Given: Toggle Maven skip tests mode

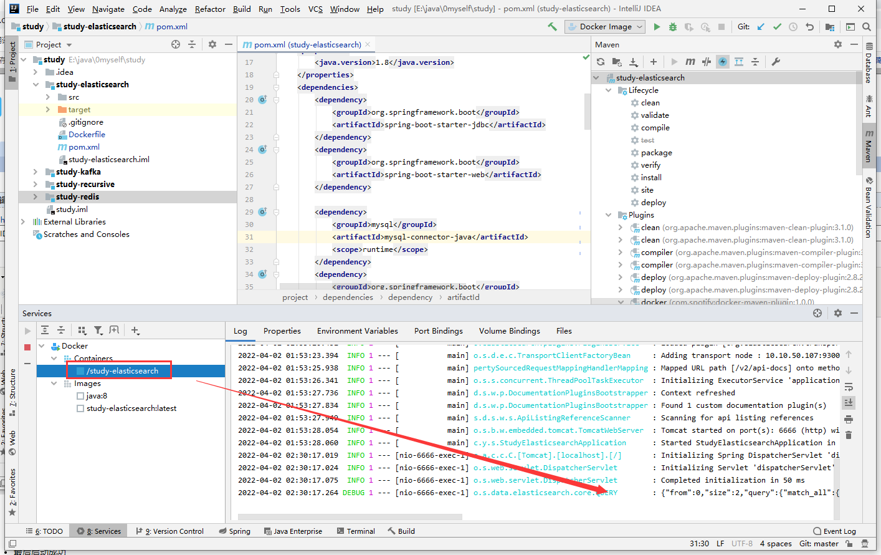Looking at the screenshot, I should pos(723,62).
